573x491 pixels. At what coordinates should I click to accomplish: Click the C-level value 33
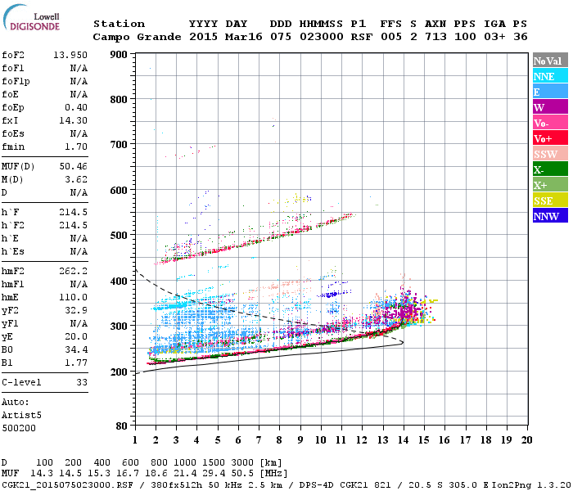pos(82,382)
